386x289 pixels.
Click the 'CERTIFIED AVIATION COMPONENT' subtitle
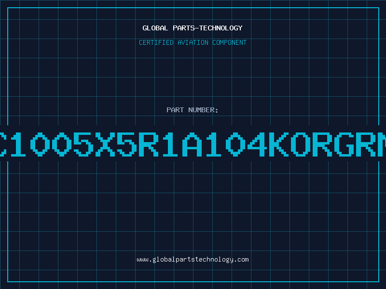pos(193,42)
